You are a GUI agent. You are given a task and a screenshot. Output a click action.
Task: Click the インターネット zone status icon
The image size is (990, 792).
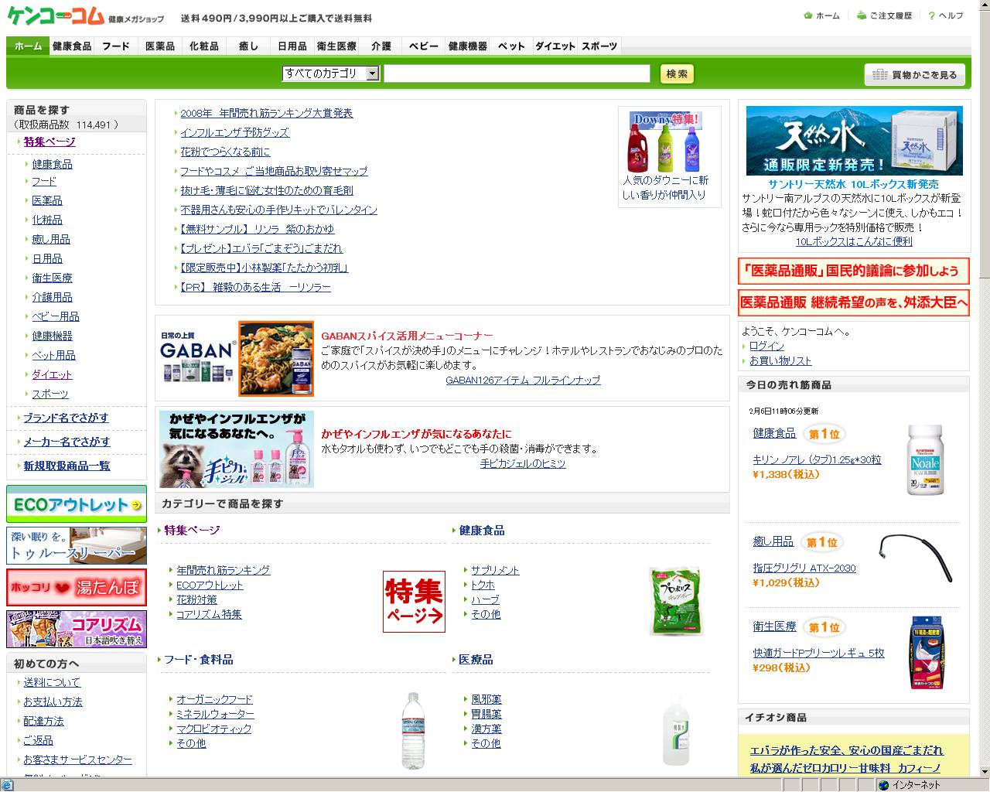click(x=883, y=785)
